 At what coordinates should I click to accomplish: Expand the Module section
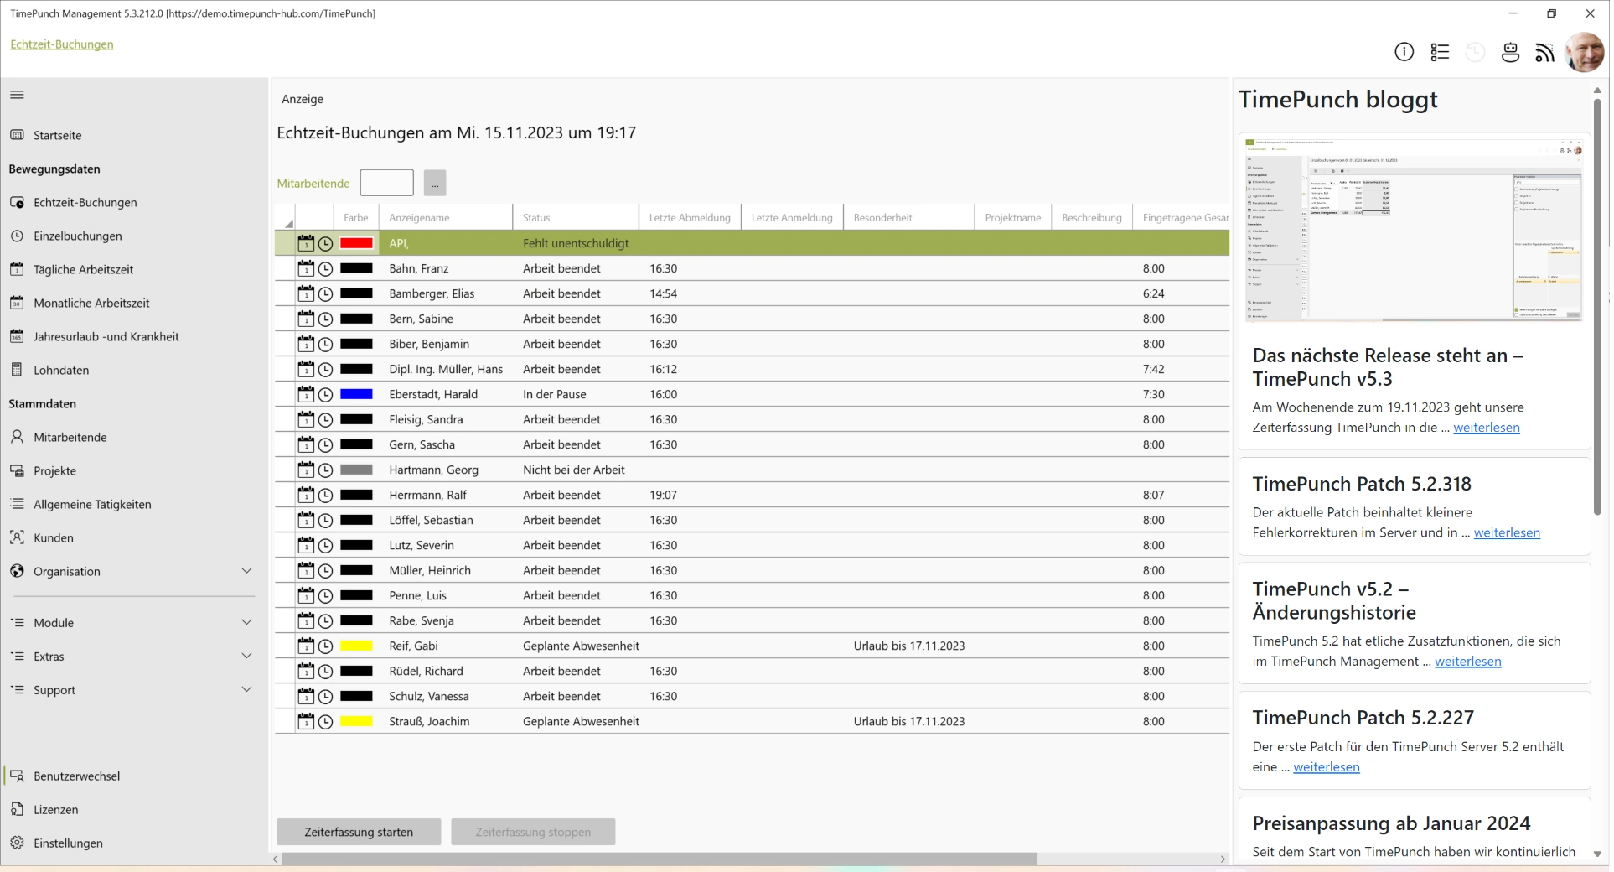pyautogui.click(x=246, y=622)
